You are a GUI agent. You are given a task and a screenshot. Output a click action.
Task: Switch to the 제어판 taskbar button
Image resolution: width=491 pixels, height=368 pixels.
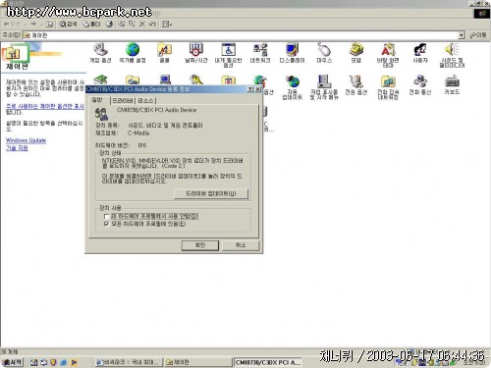pos(197,362)
